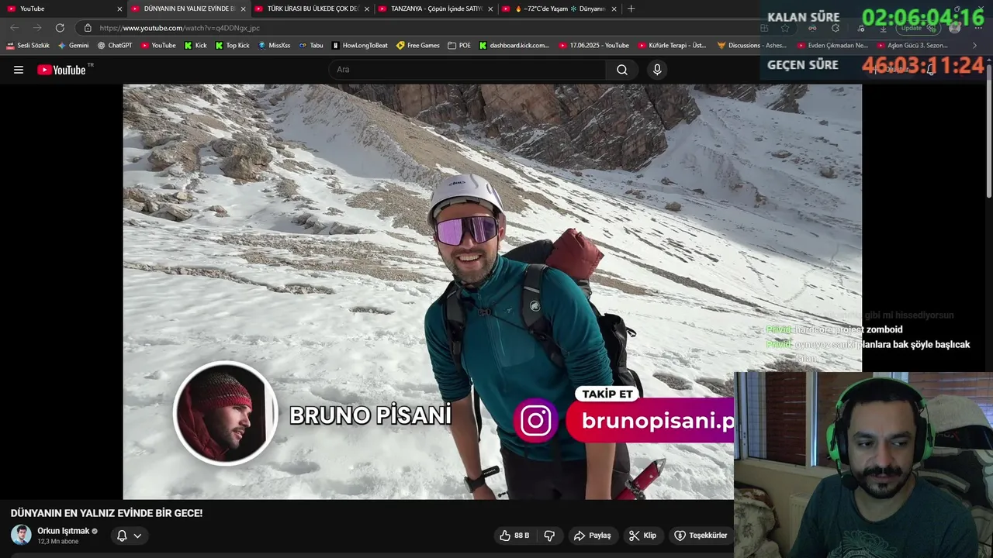Click the Klip scissors button
Screen dimensions: 993x558
point(642,536)
